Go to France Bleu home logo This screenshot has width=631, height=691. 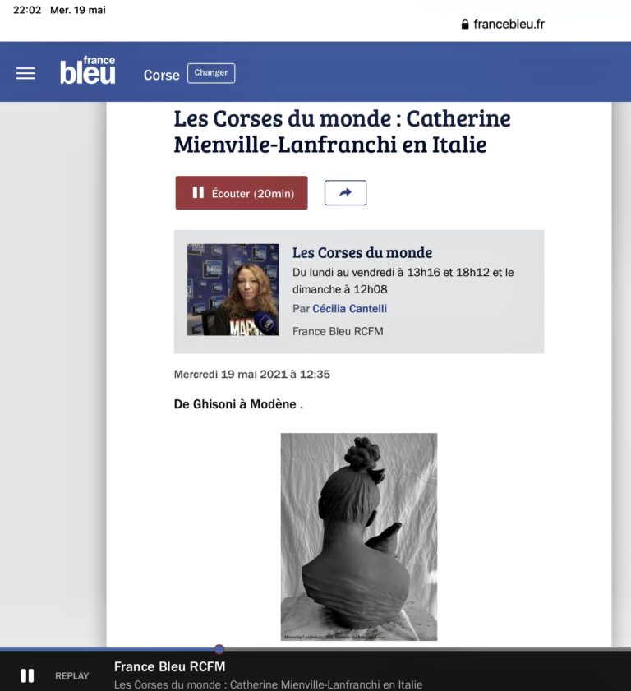coord(88,70)
